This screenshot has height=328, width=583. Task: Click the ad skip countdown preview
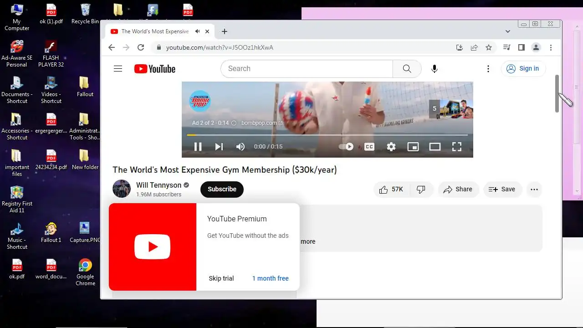click(x=451, y=109)
